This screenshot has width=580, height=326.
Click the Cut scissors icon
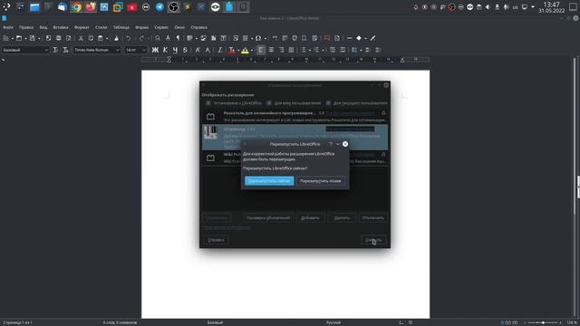(x=81, y=38)
